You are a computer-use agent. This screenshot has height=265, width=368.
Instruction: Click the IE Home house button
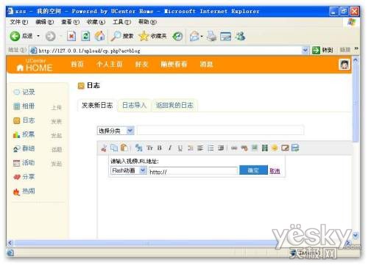click(100, 36)
